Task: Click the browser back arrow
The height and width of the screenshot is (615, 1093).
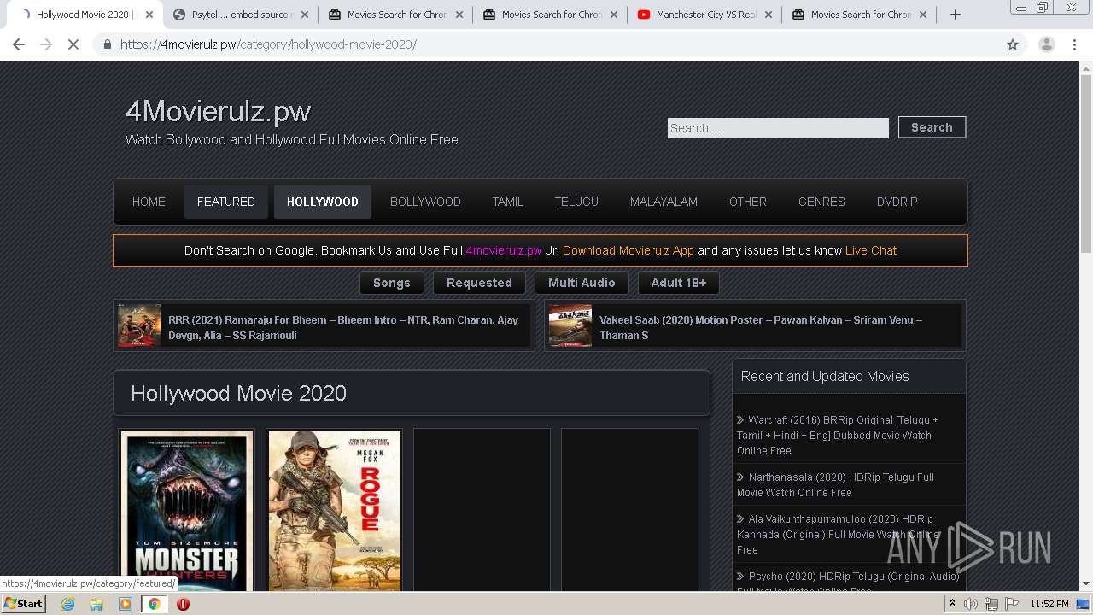Action: pos(19,44)
